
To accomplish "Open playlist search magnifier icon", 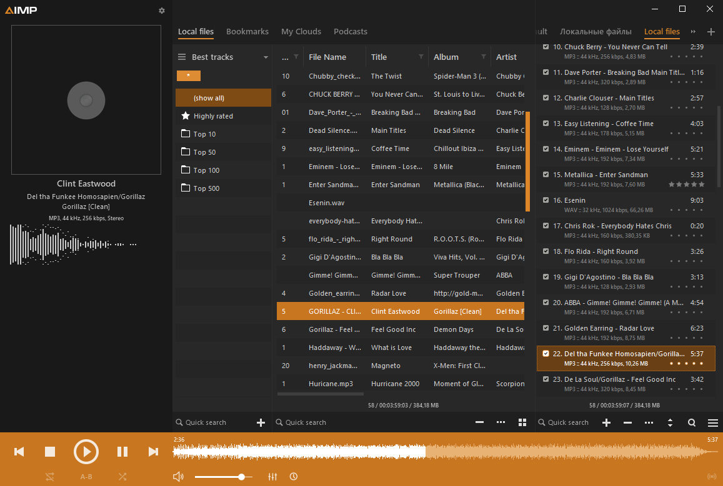I will coord(692,422).
